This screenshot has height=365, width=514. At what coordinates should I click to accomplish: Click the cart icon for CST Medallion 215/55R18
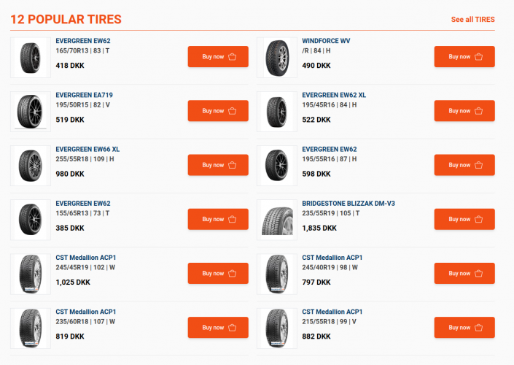tap(479, 327)
